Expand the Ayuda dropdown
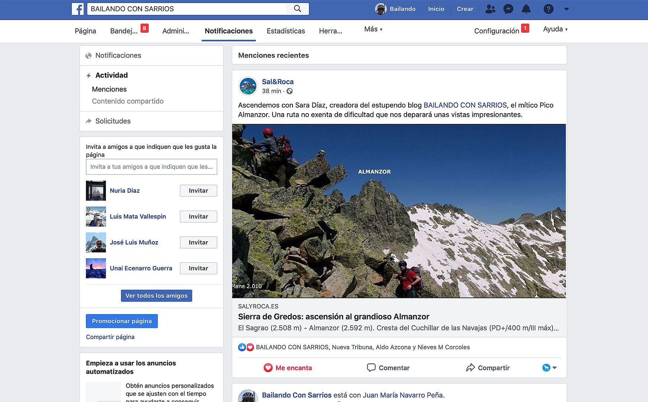648x402 pixels. (x=555, y=29)
